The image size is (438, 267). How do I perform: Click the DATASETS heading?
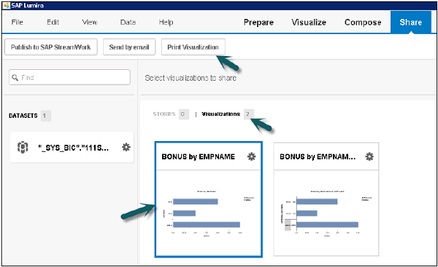[x=23, y=116]
